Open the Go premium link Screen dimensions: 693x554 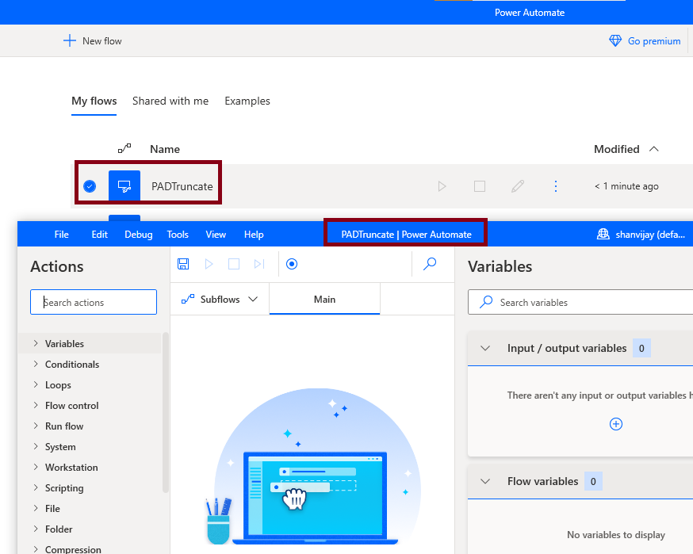(645, 40)
